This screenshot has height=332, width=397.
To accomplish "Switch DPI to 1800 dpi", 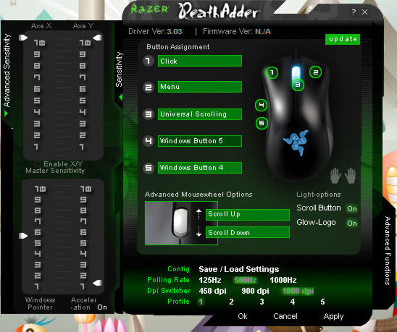I will [x=298, y=291].
